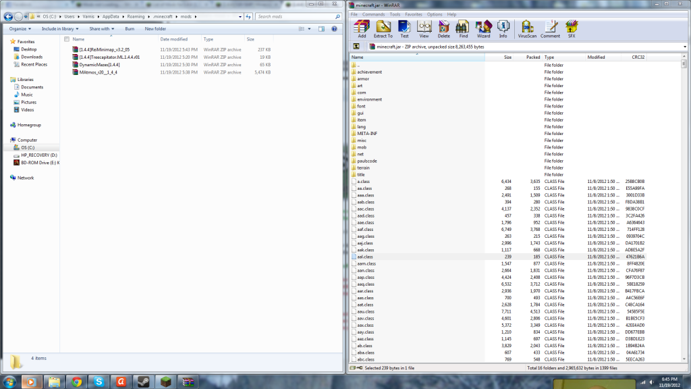Click the Extract To toolbar icon

[383, 28]
